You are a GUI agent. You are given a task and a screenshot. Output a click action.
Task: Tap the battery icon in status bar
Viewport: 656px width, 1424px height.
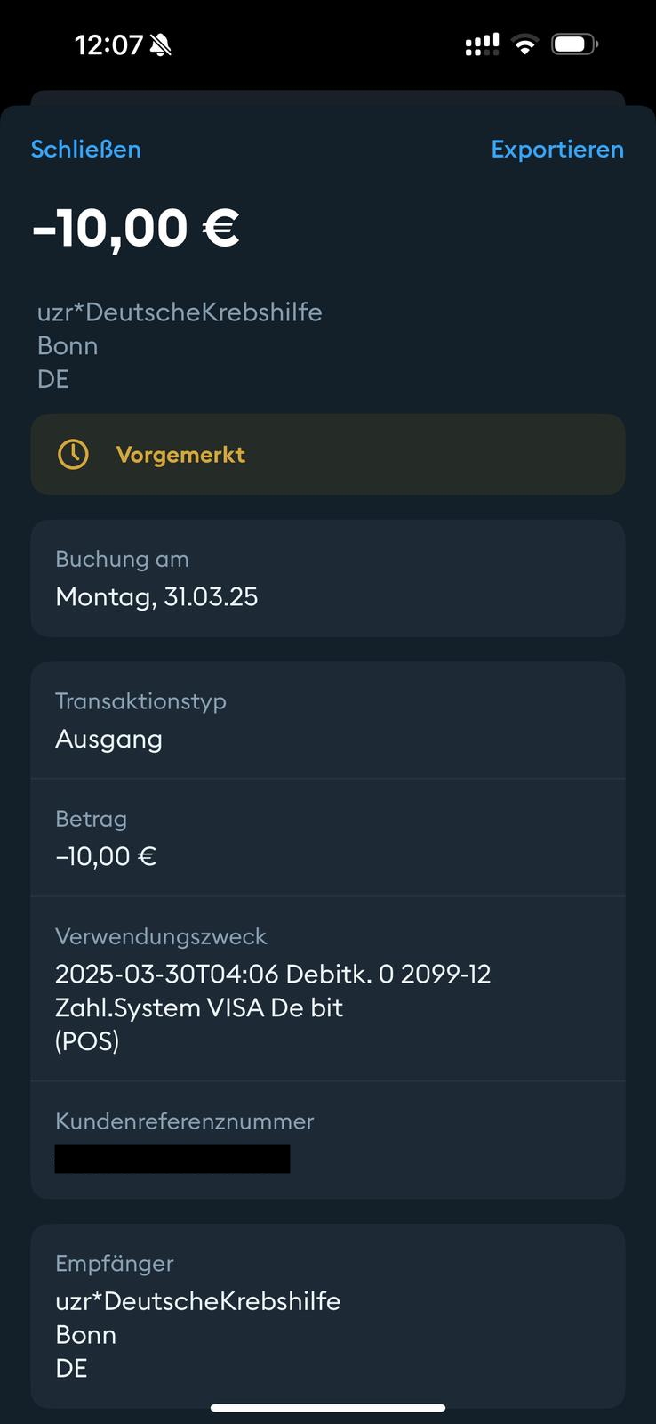point(574,44)
